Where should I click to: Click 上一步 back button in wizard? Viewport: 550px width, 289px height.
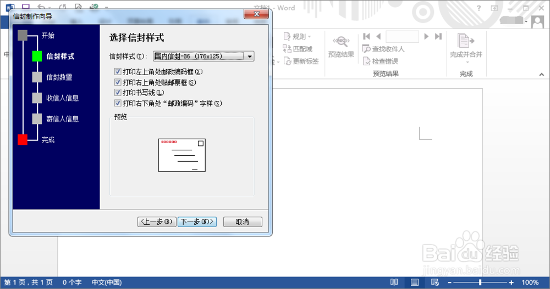[x=157, y=222]
